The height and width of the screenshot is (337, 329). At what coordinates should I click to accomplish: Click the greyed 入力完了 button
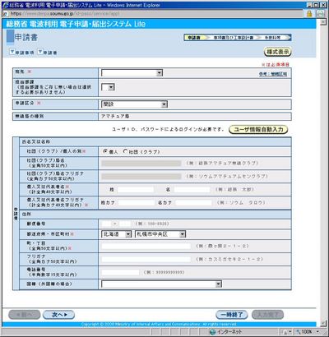267,315
